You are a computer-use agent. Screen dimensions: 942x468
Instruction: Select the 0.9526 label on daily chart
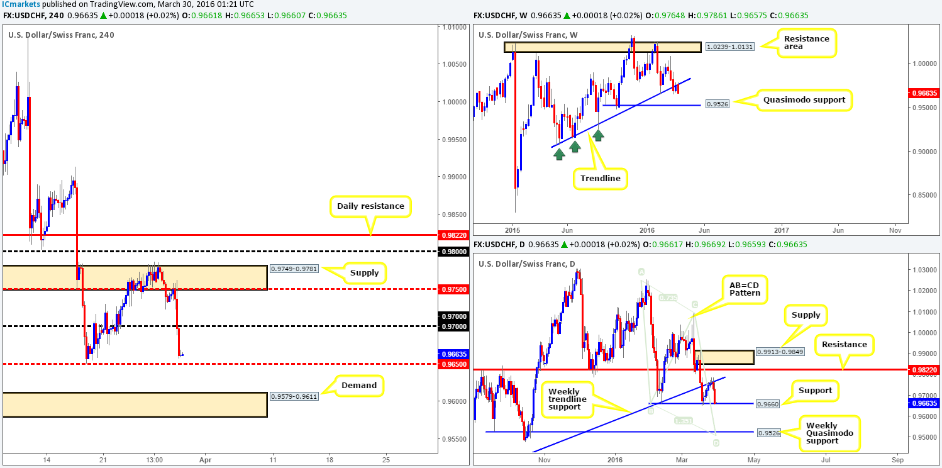[768, 433]
